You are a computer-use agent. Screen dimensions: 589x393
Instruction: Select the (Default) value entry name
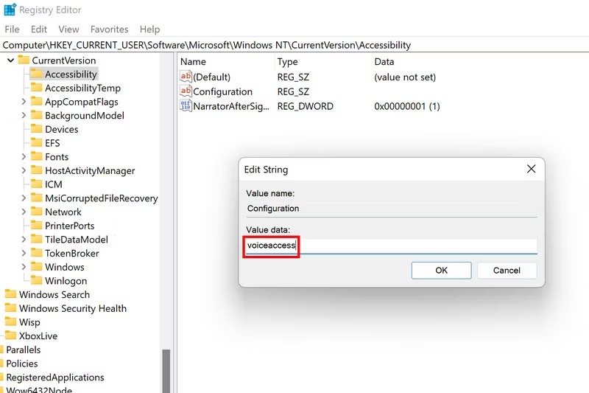(211, 77)
